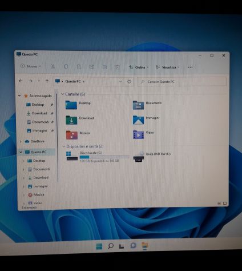Minimize the Questo PC window
Viewport: 242px width, 271px height.
pos(200,55)
